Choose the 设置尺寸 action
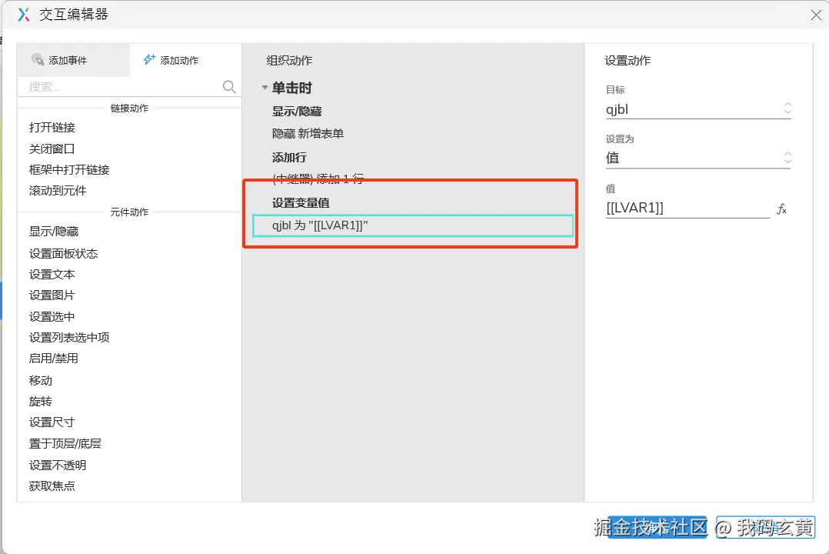This screenshot has height=554, width=829. pyautogui.click(x=52, y=422)
